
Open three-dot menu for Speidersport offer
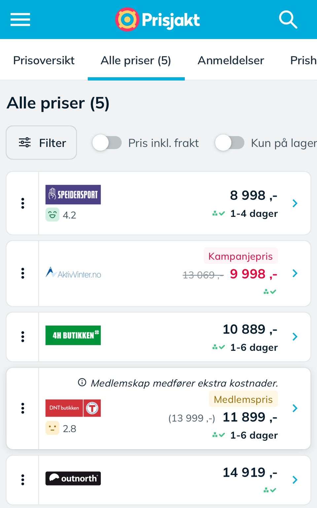(23, 203)
